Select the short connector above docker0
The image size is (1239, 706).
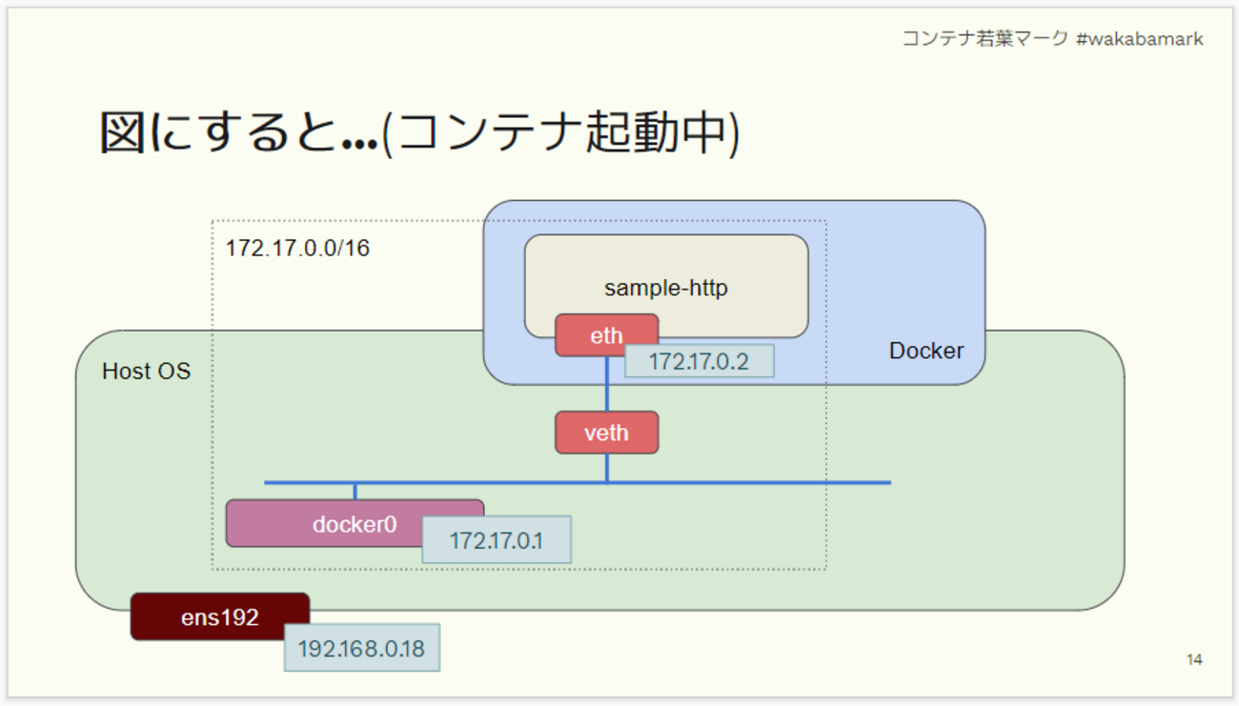click(355, 492)
